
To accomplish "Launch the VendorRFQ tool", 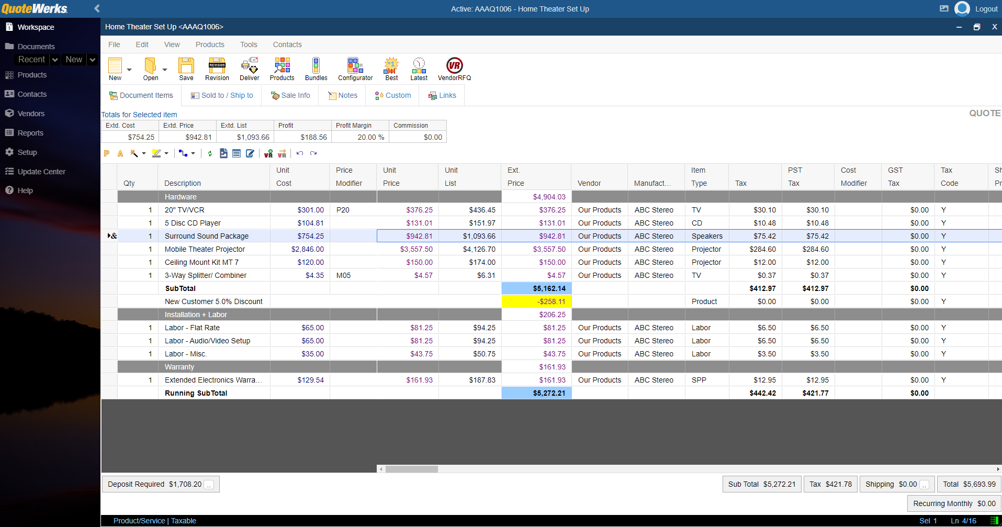I will pos(454,69).
